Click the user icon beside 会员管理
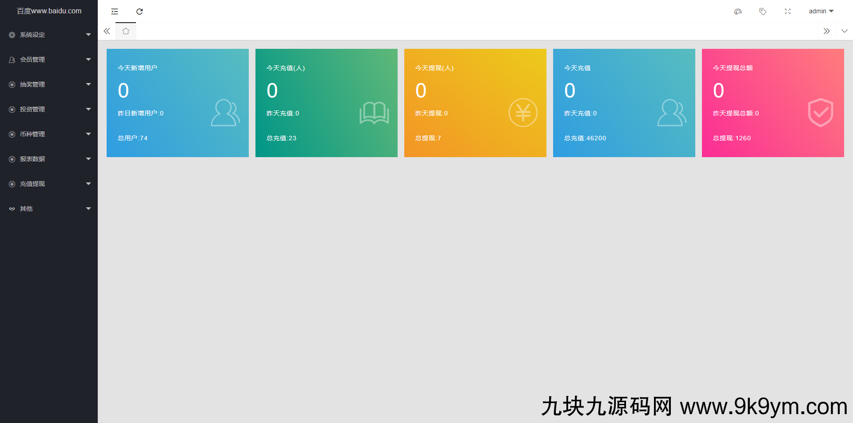The image size is (853, 423). (12, 59)
